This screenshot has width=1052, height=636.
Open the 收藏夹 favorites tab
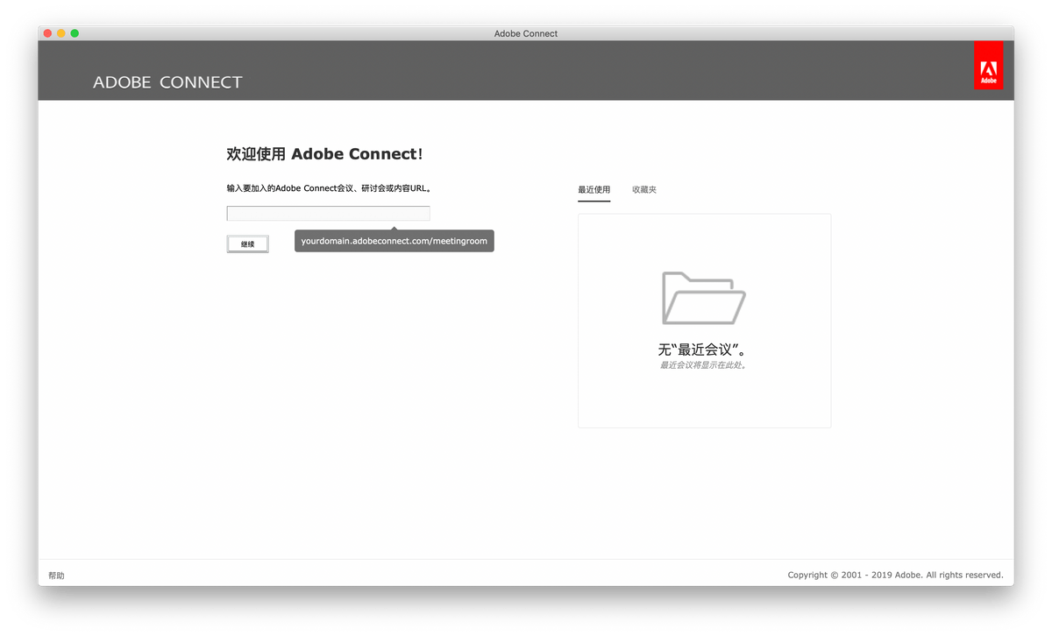click(x=644, y=190)
